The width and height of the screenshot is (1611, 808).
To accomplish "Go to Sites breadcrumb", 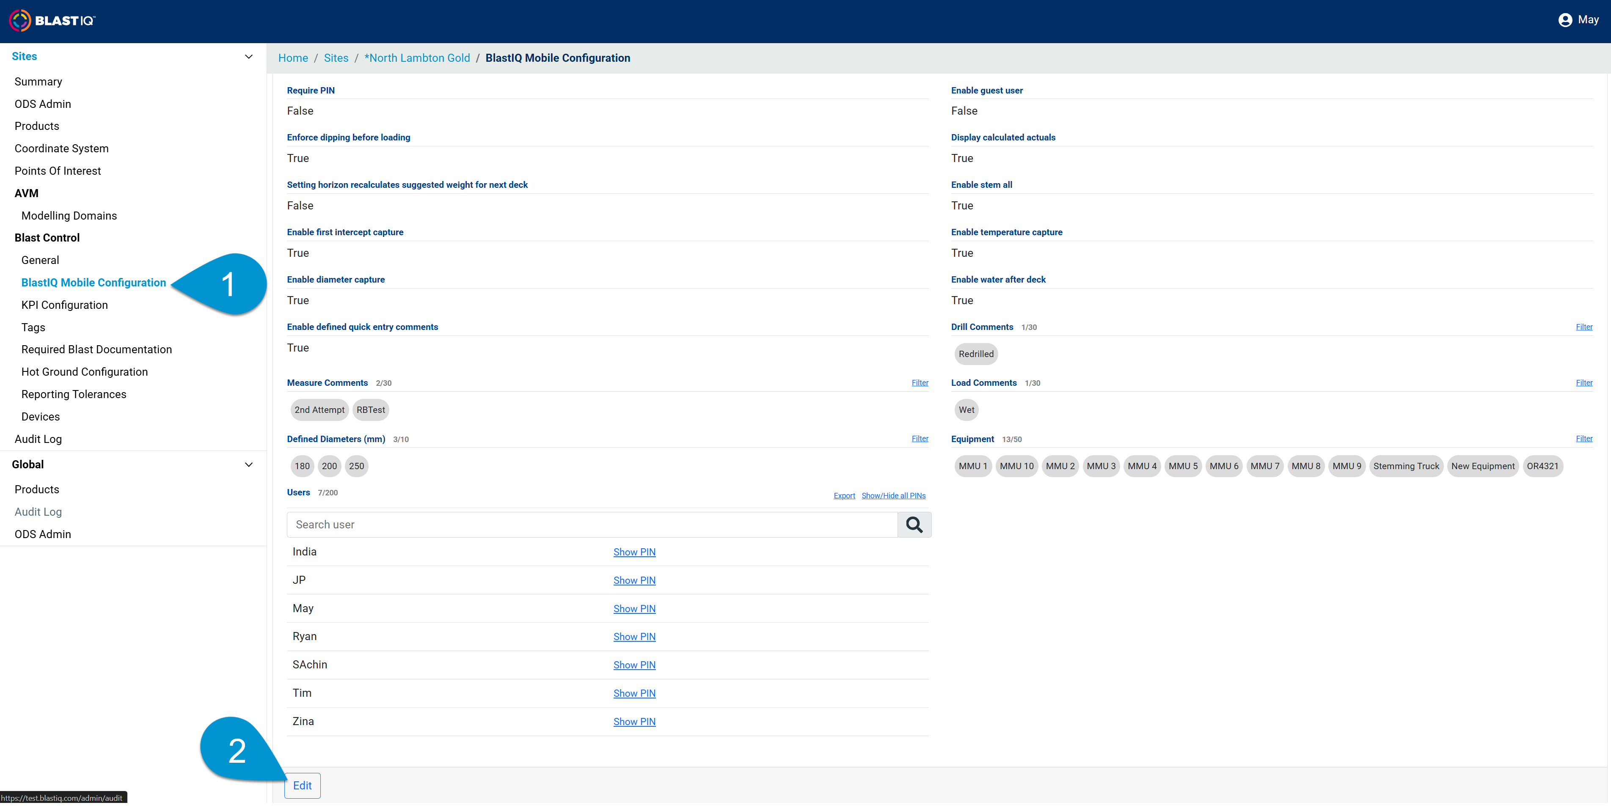I will point(336,58).
